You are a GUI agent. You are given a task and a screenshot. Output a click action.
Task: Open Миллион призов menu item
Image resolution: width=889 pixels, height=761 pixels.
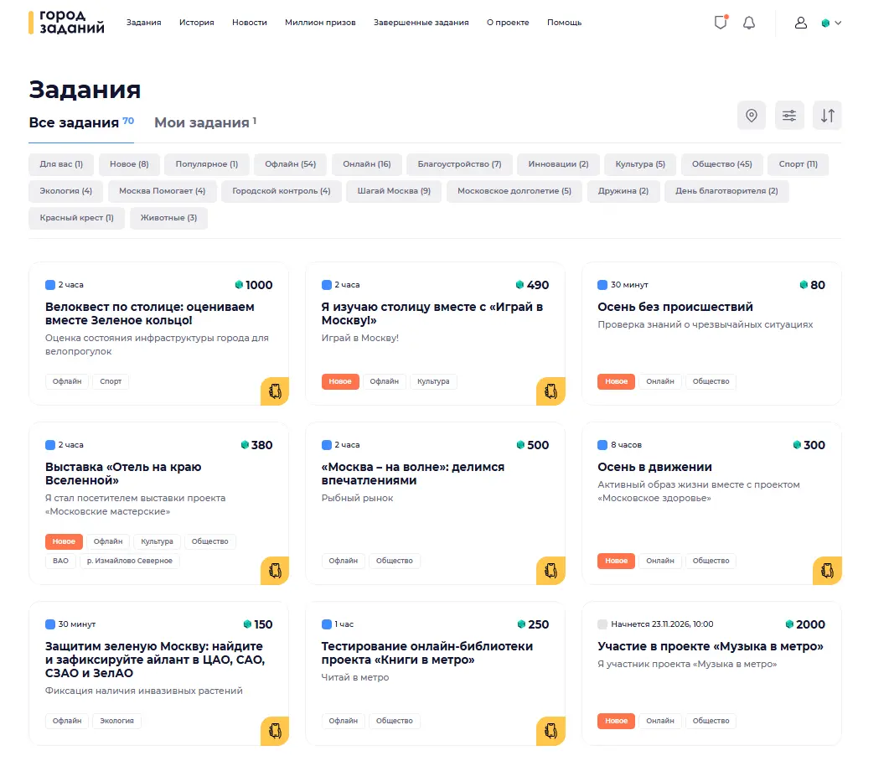click(x=320, y=23)
